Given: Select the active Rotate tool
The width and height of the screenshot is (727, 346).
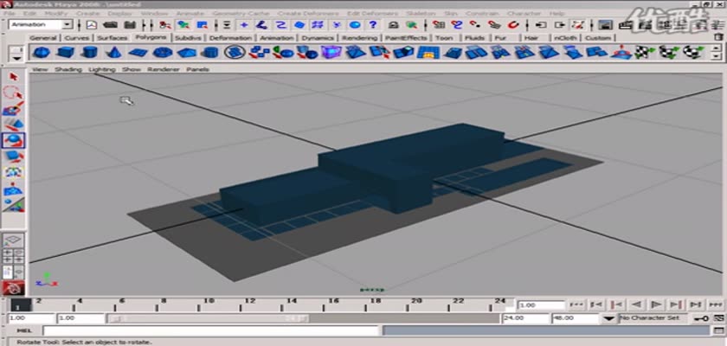Looking at the screenshot, I should [14, 140].
